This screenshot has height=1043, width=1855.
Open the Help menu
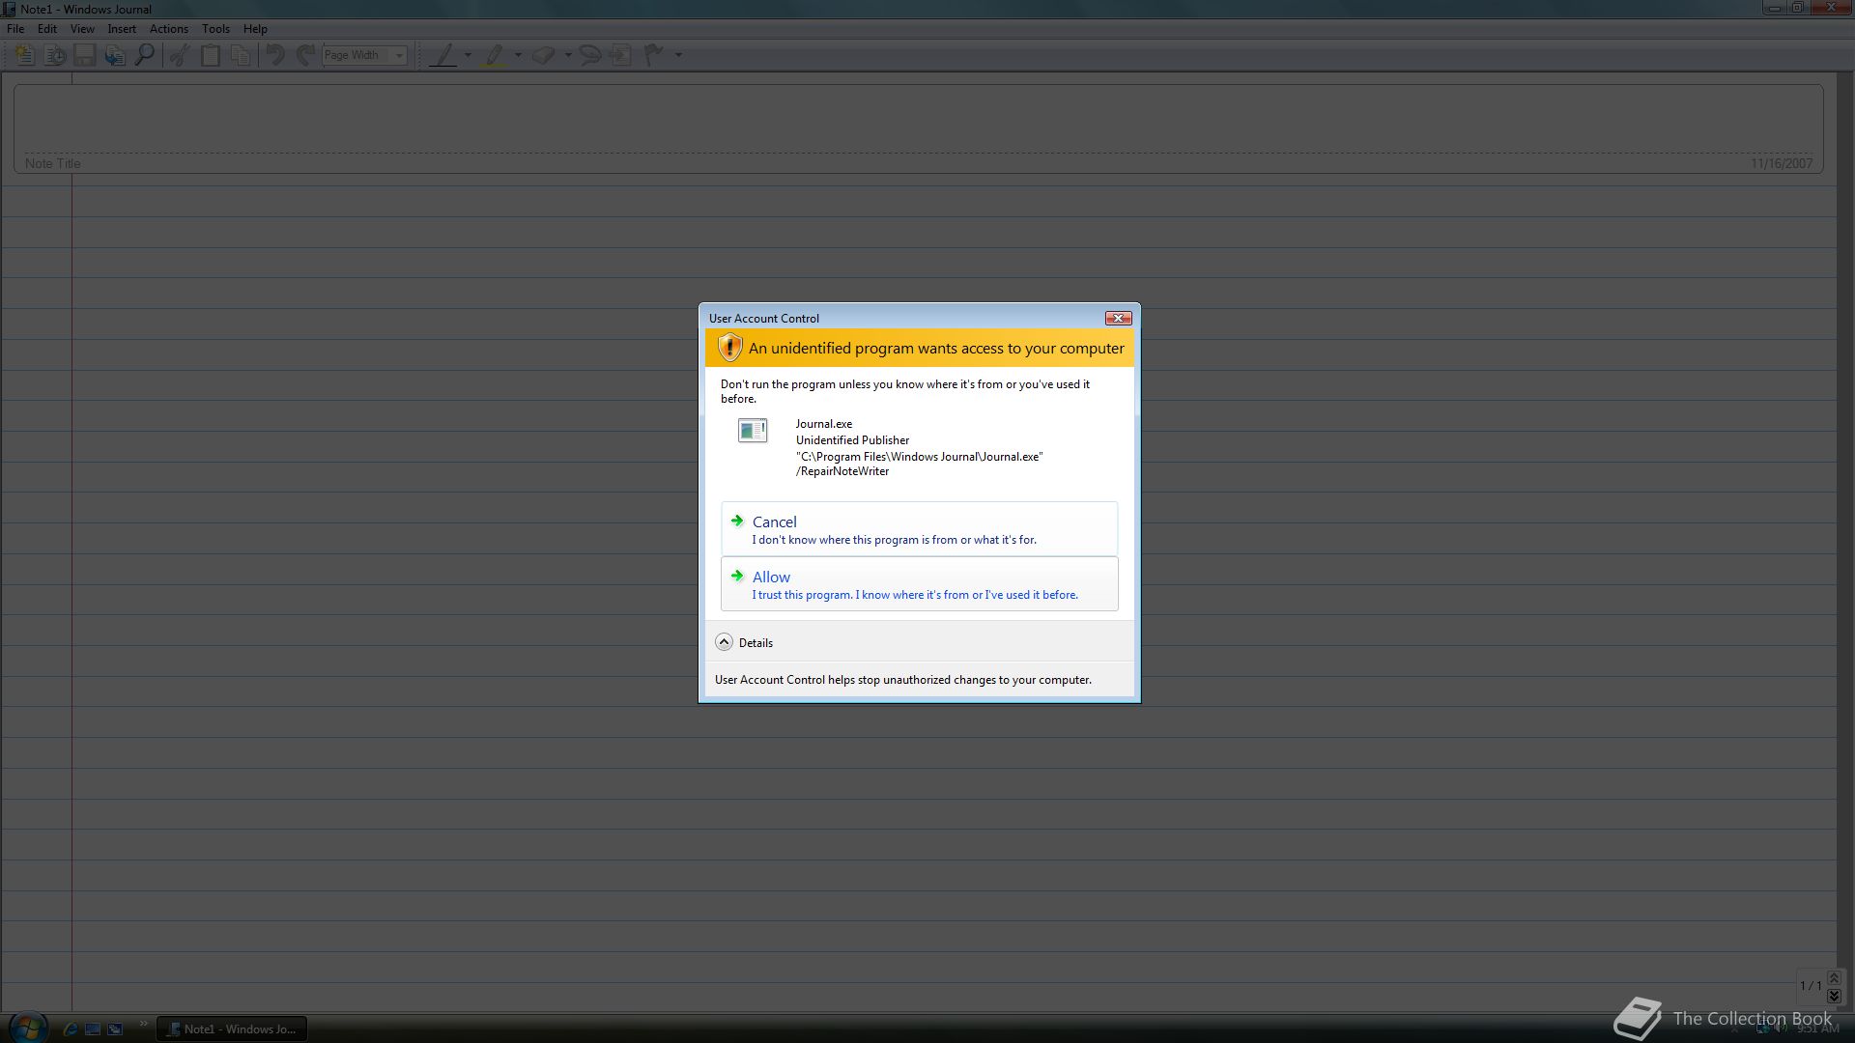[x=255, y=29]
